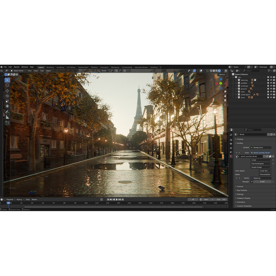This screenshot has width=276, height=276.
Task: Expand the buildings collection in the outliner
Action: click(236, 86)
